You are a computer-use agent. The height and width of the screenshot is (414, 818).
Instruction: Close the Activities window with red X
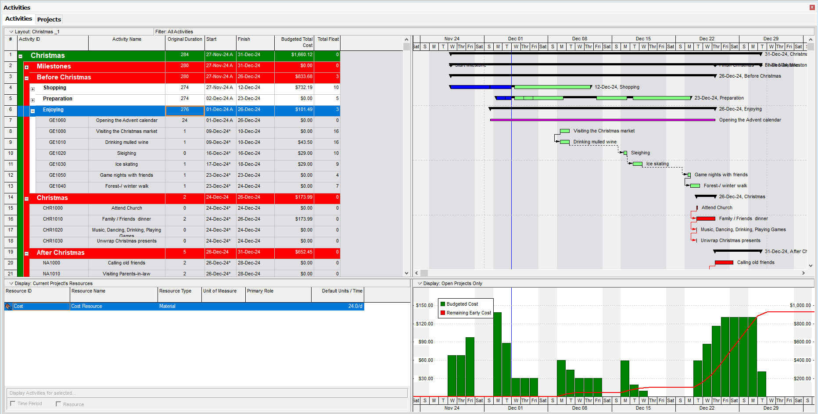812,7
